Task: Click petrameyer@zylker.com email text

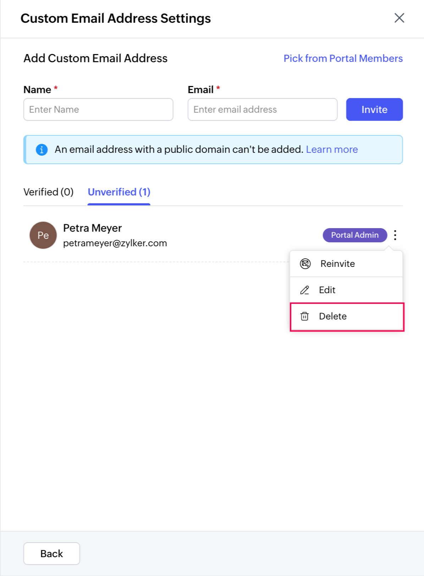Action: 115,243
